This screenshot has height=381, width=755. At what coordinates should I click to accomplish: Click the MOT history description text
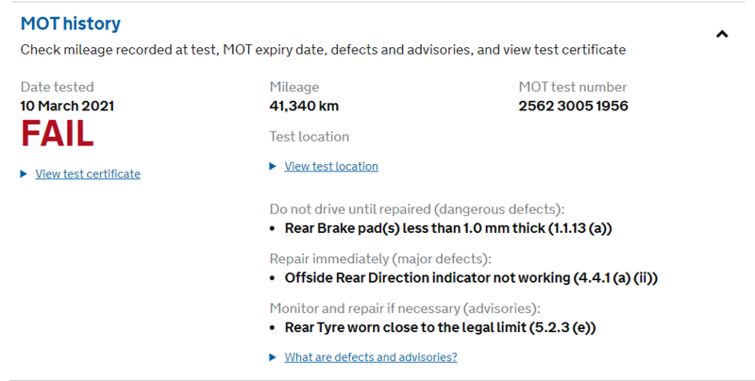323,49
